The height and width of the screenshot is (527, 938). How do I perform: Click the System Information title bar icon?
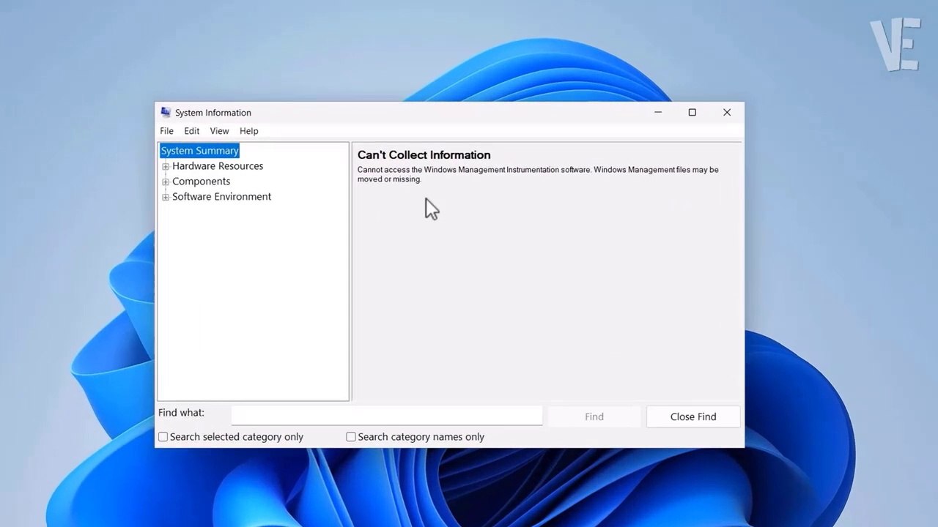tap(166, 112)
